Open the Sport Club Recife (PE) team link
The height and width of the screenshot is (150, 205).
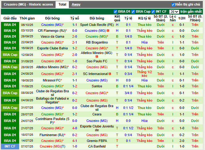point(97,25)
